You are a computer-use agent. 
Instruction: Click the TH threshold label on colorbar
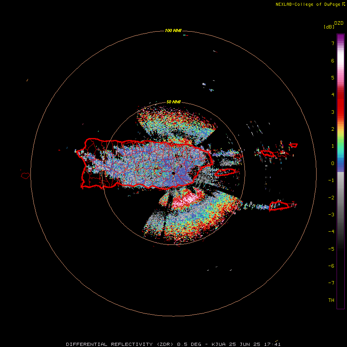point(331,300)
